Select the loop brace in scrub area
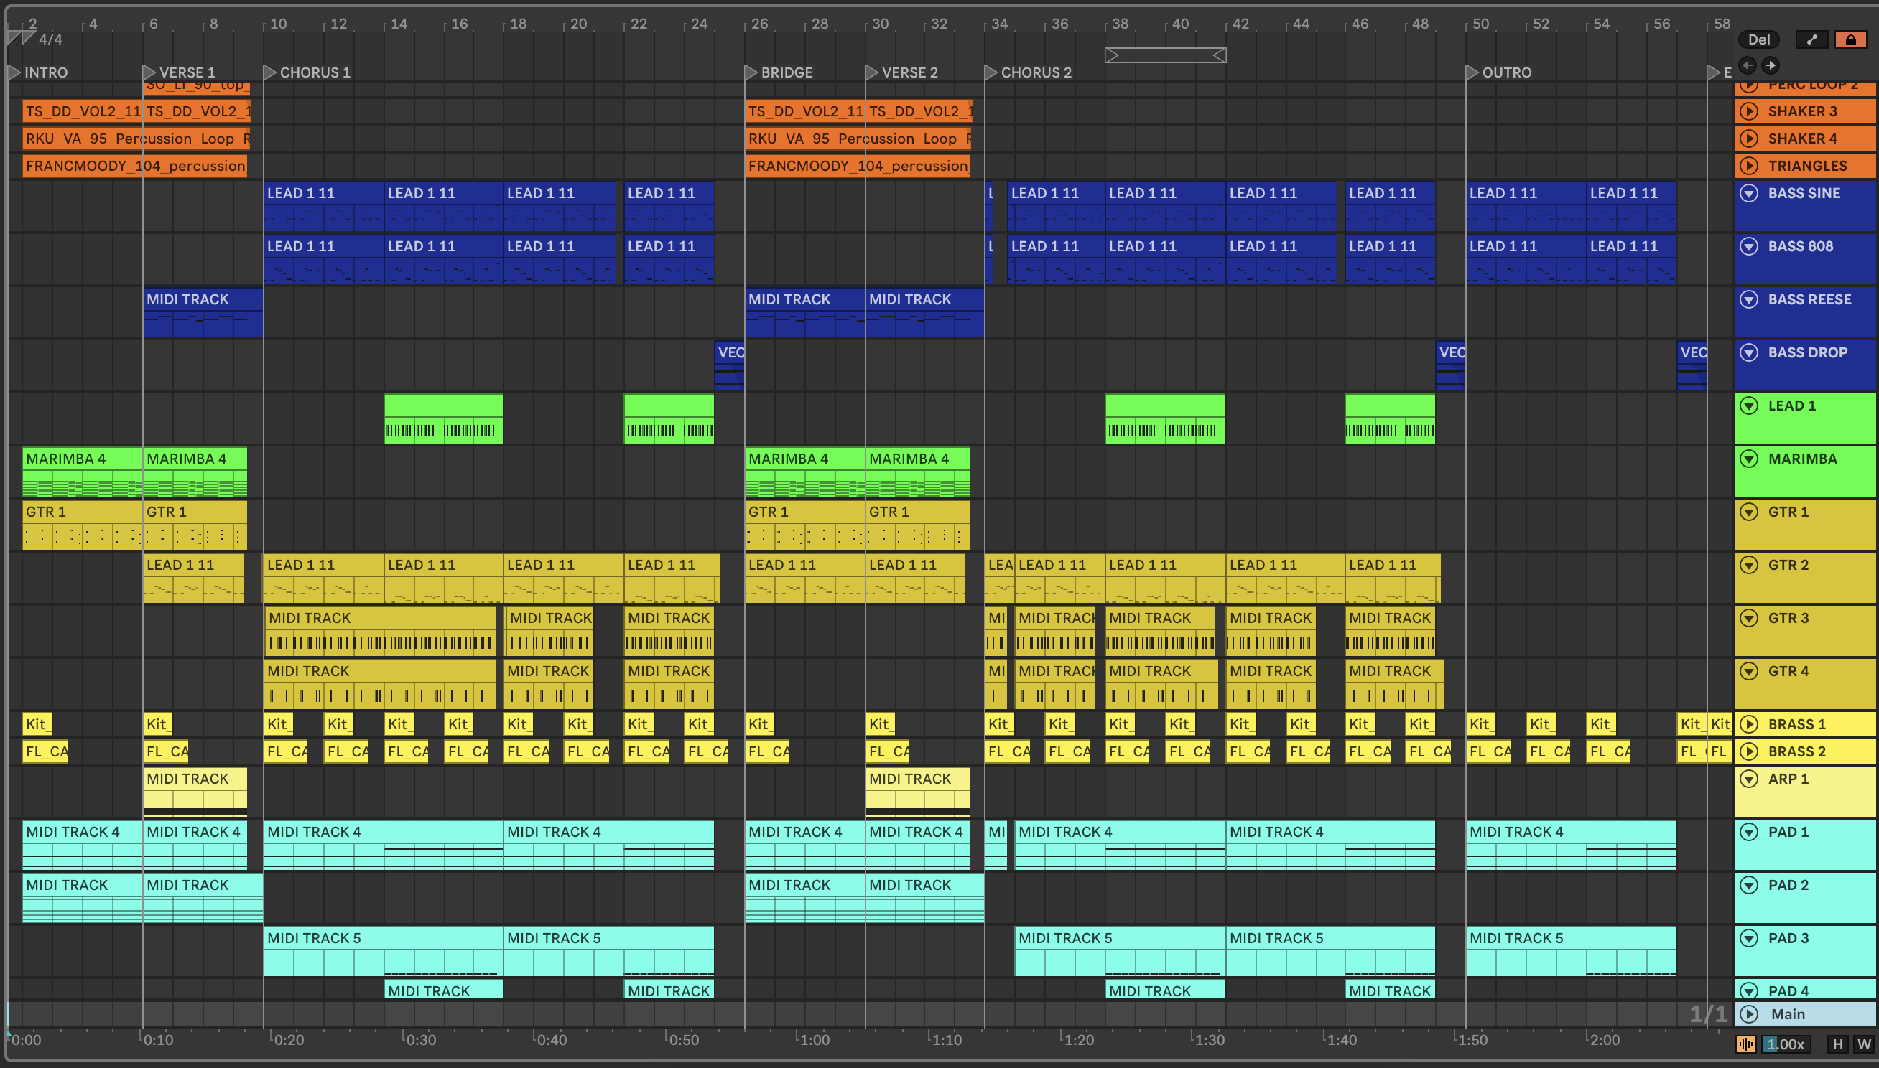This screenshot has width=1879, height=1068. (x=1165, y=56)
